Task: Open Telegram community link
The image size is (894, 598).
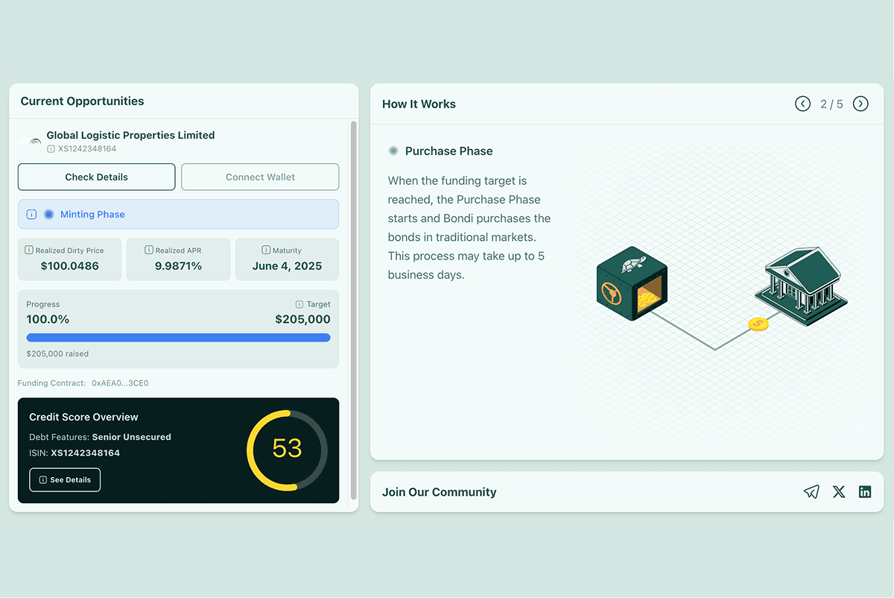Action: [811, 491]
